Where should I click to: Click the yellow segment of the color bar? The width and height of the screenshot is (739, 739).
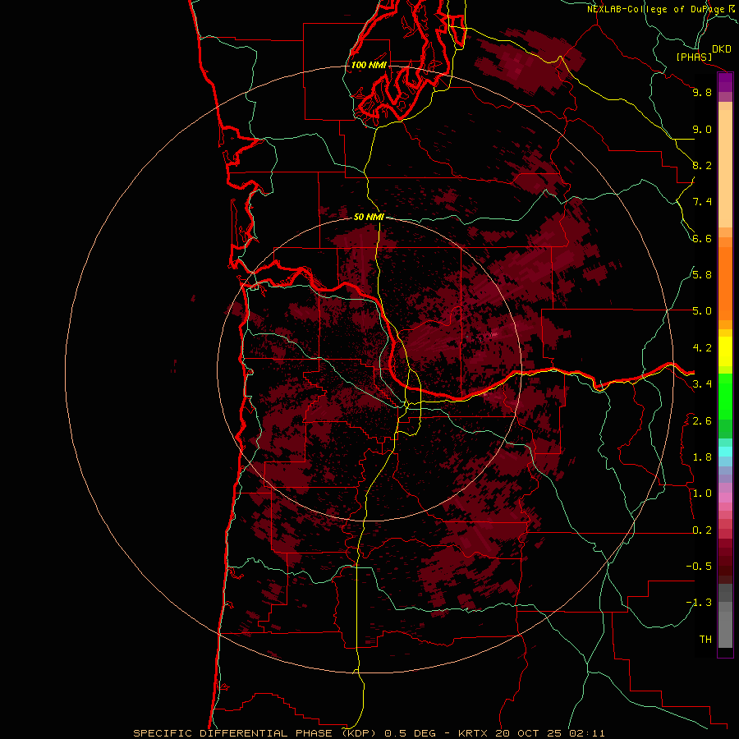click(x=725, y=351)
